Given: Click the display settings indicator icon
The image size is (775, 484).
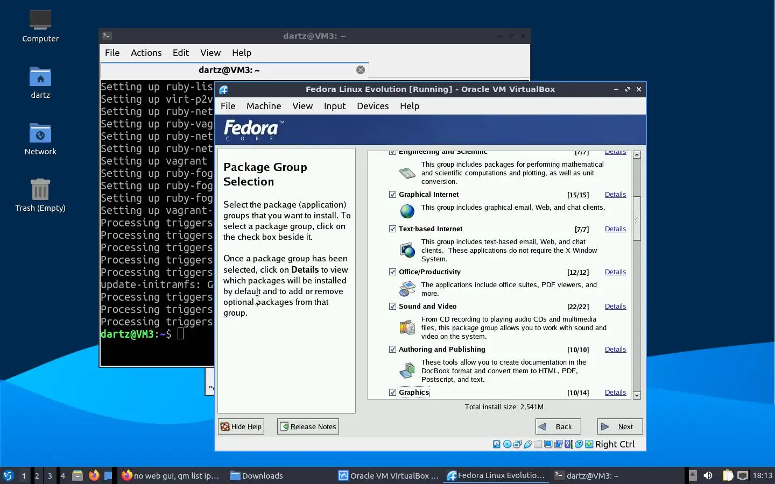Looking at the screenshot, I should point(548,444).
